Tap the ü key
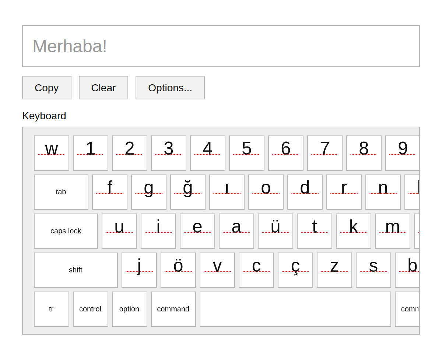 tap(276, 231)
